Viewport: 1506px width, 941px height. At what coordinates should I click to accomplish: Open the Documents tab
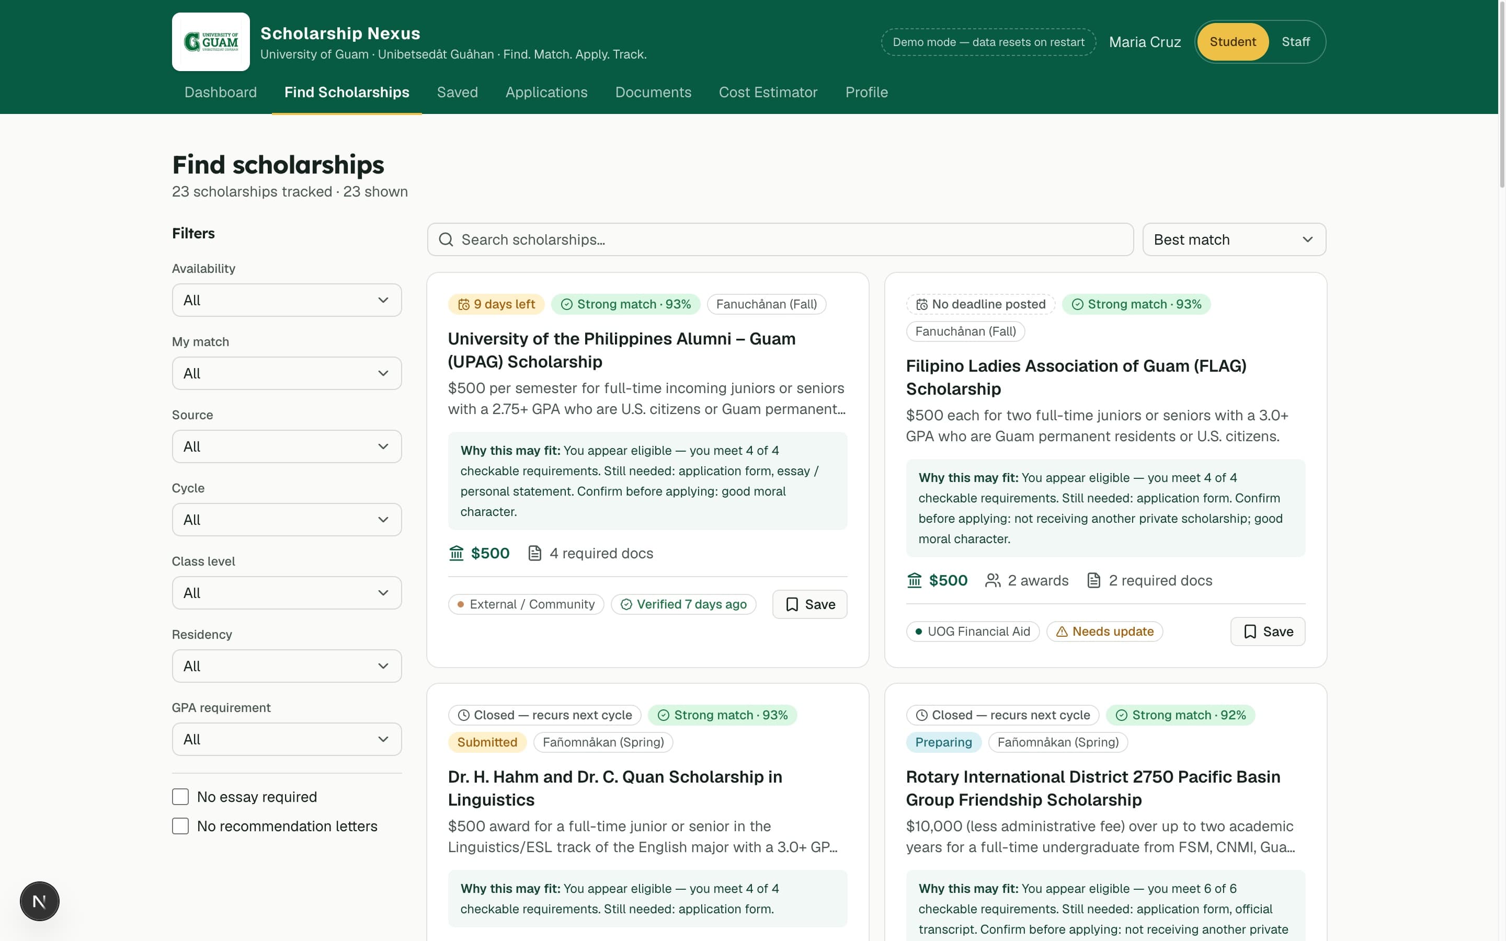coord(653,92)
